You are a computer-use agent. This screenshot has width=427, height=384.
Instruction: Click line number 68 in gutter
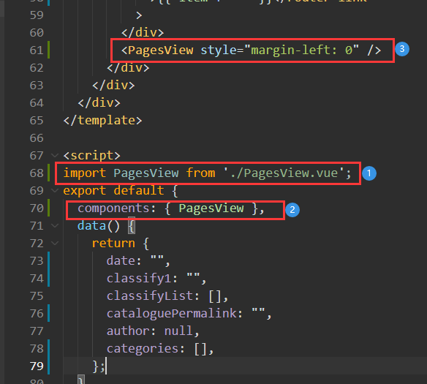click(37, 173)
